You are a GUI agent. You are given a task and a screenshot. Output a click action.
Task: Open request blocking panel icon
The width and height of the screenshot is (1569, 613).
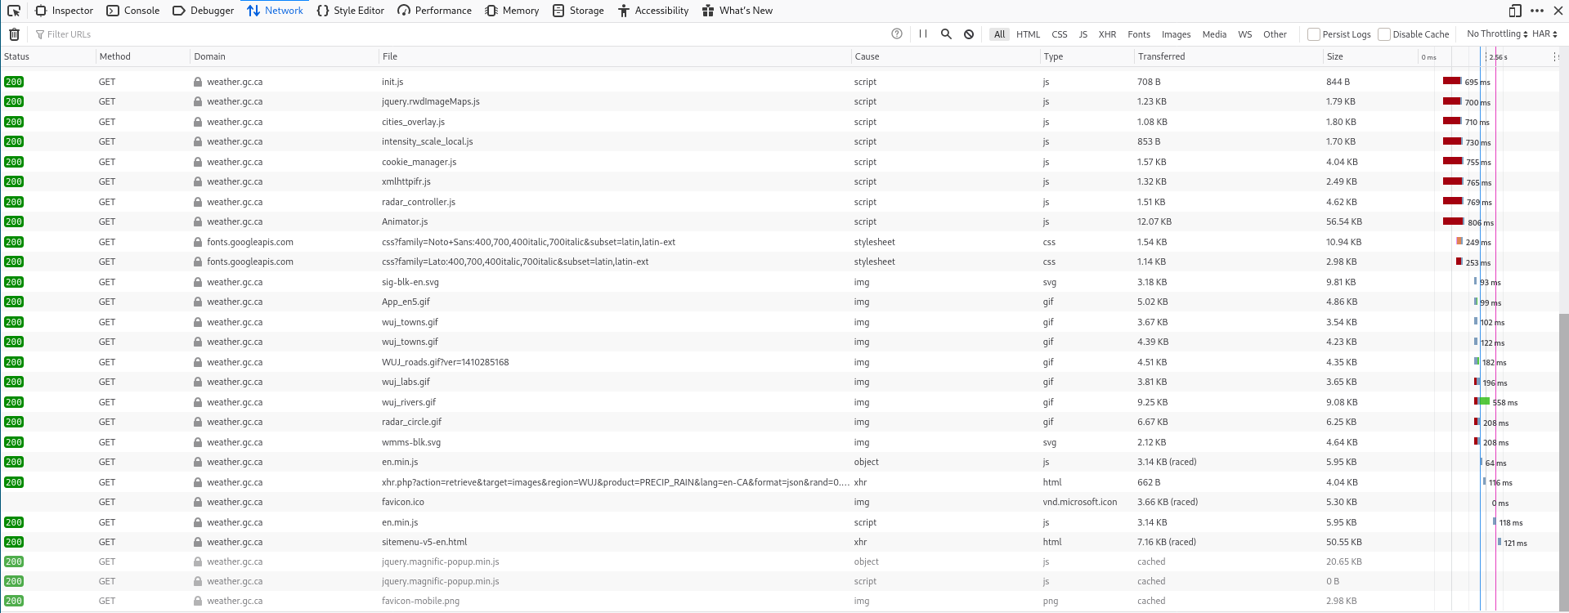pyautogui.click(x=969, y=34)
